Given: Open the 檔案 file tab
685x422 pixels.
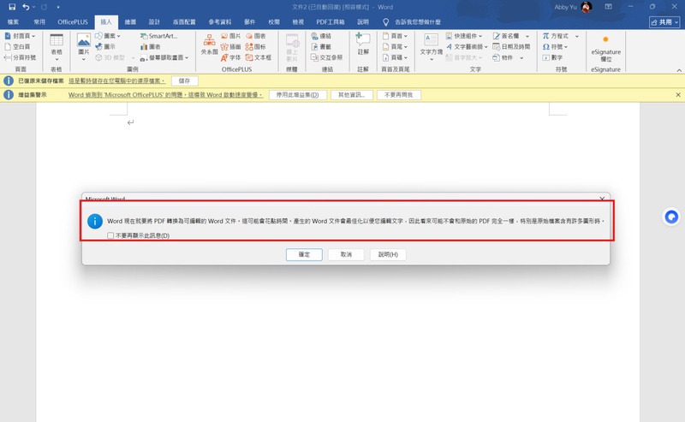Looking at the screenshot, I should click(13, 22).
